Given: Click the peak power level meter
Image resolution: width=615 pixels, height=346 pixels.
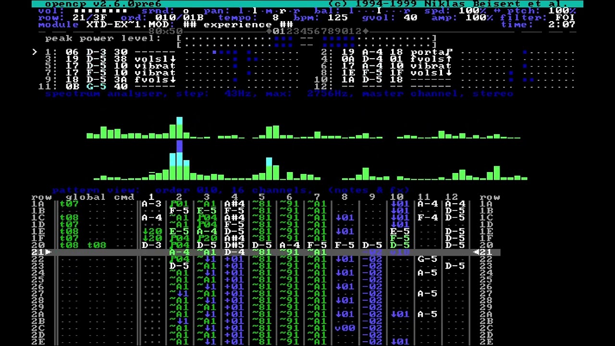Looking at the screenshot, I should pos(307,42).
